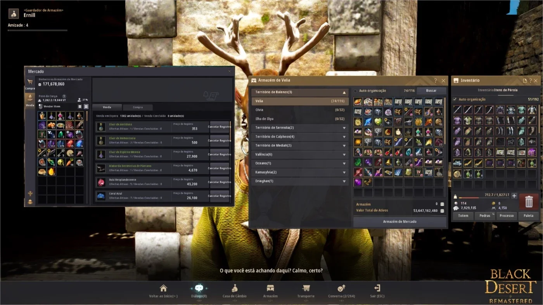Select the Ilha de Iliya storage row
543x305 pixels.
click(300, 119)
